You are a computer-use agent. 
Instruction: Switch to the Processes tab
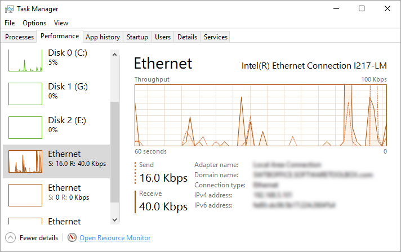click(19, 37)
